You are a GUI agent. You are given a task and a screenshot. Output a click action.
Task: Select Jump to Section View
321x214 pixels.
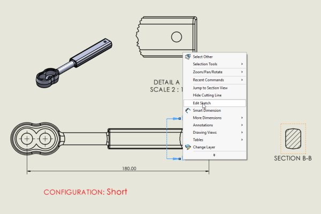210,88
